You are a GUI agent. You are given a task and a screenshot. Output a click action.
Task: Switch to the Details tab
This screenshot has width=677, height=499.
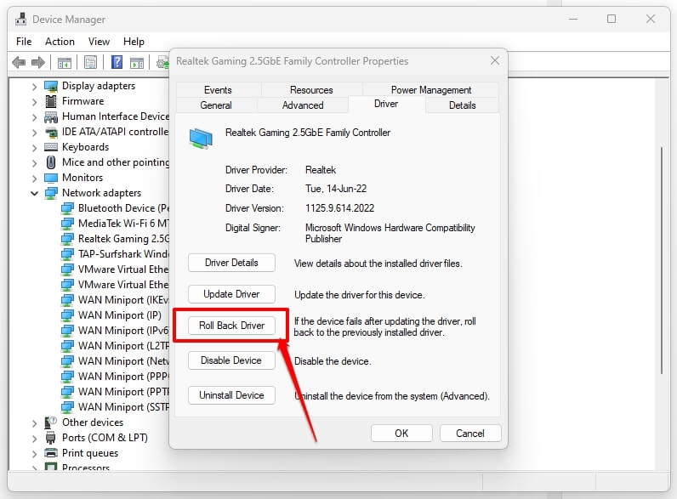(463, 105)
